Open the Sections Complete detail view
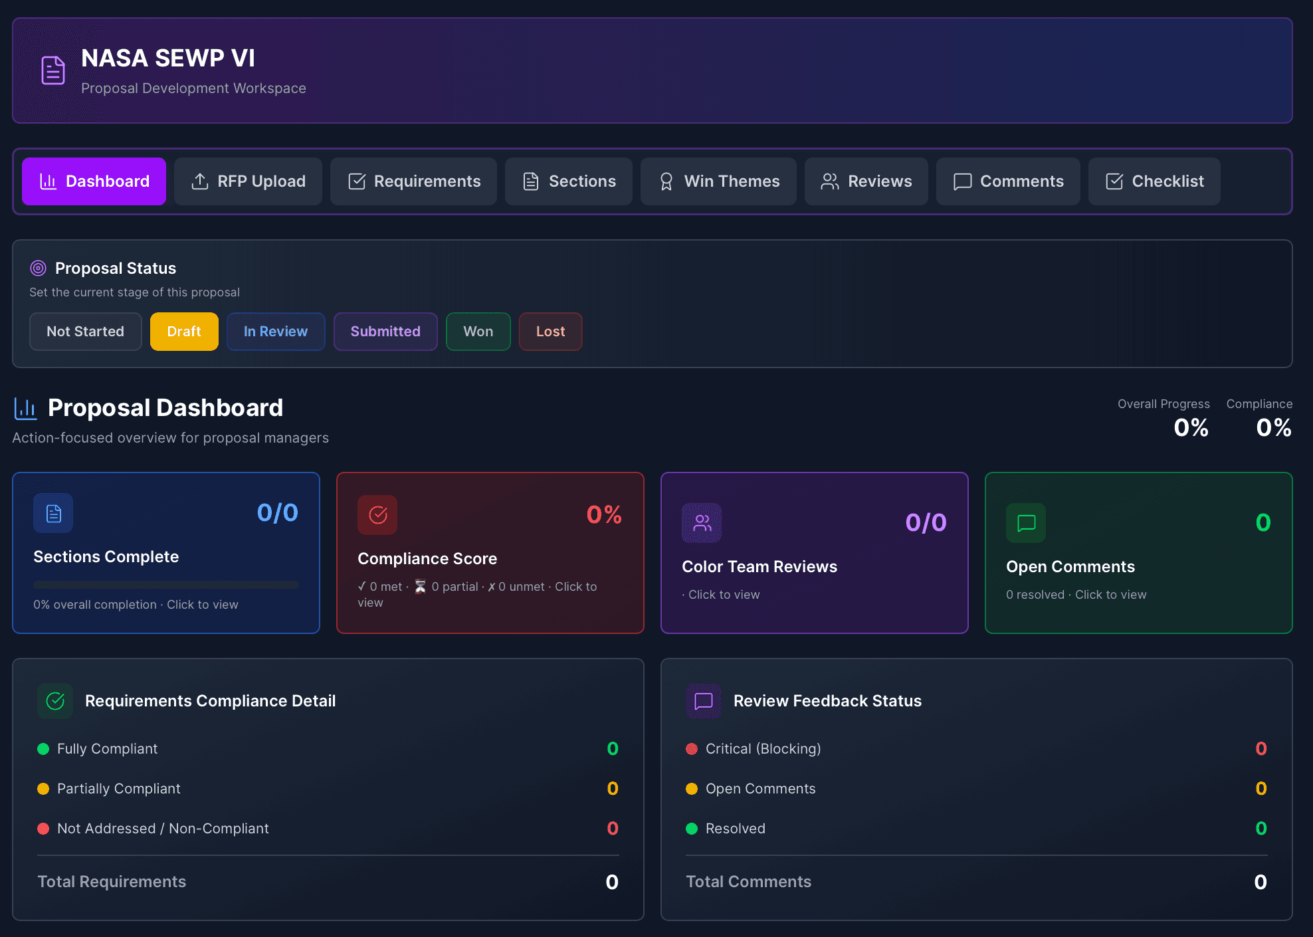Screen dimensions: 1313x937 click(165, 553)
